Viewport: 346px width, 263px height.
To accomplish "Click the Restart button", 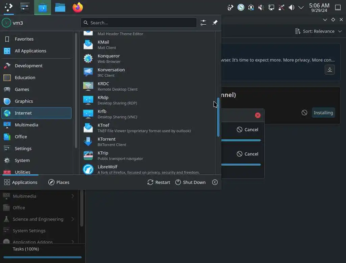I will 159,182.
